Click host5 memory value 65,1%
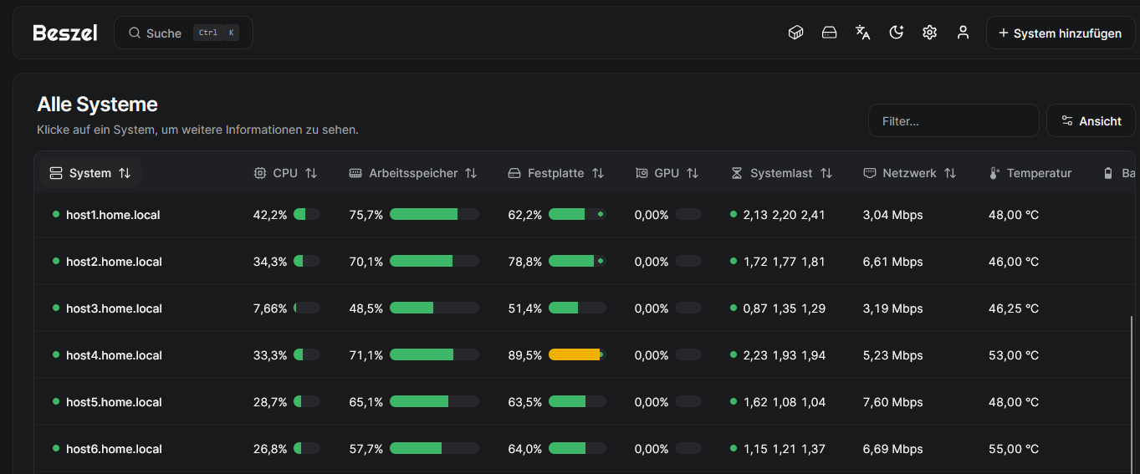 pos(366,402)
